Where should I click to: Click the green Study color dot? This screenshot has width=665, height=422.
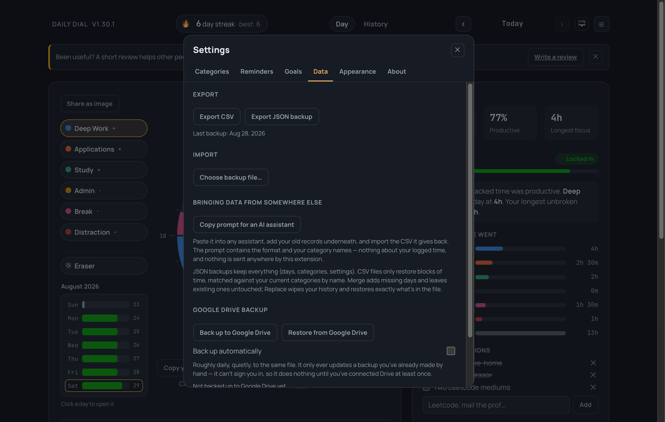(68, 169)
